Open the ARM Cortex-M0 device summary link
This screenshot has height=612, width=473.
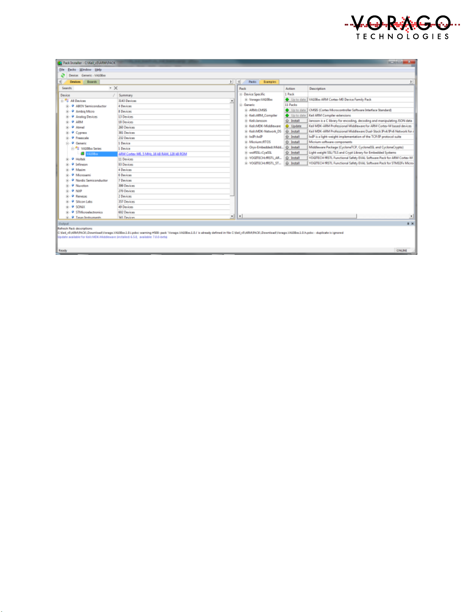(153, 154)
